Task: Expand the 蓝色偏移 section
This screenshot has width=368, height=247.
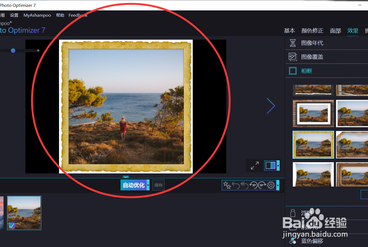Action: (x=327, y=241)
